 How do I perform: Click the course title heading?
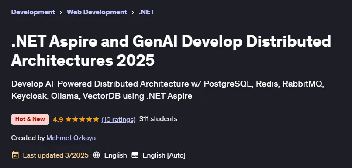coord(171,51)
